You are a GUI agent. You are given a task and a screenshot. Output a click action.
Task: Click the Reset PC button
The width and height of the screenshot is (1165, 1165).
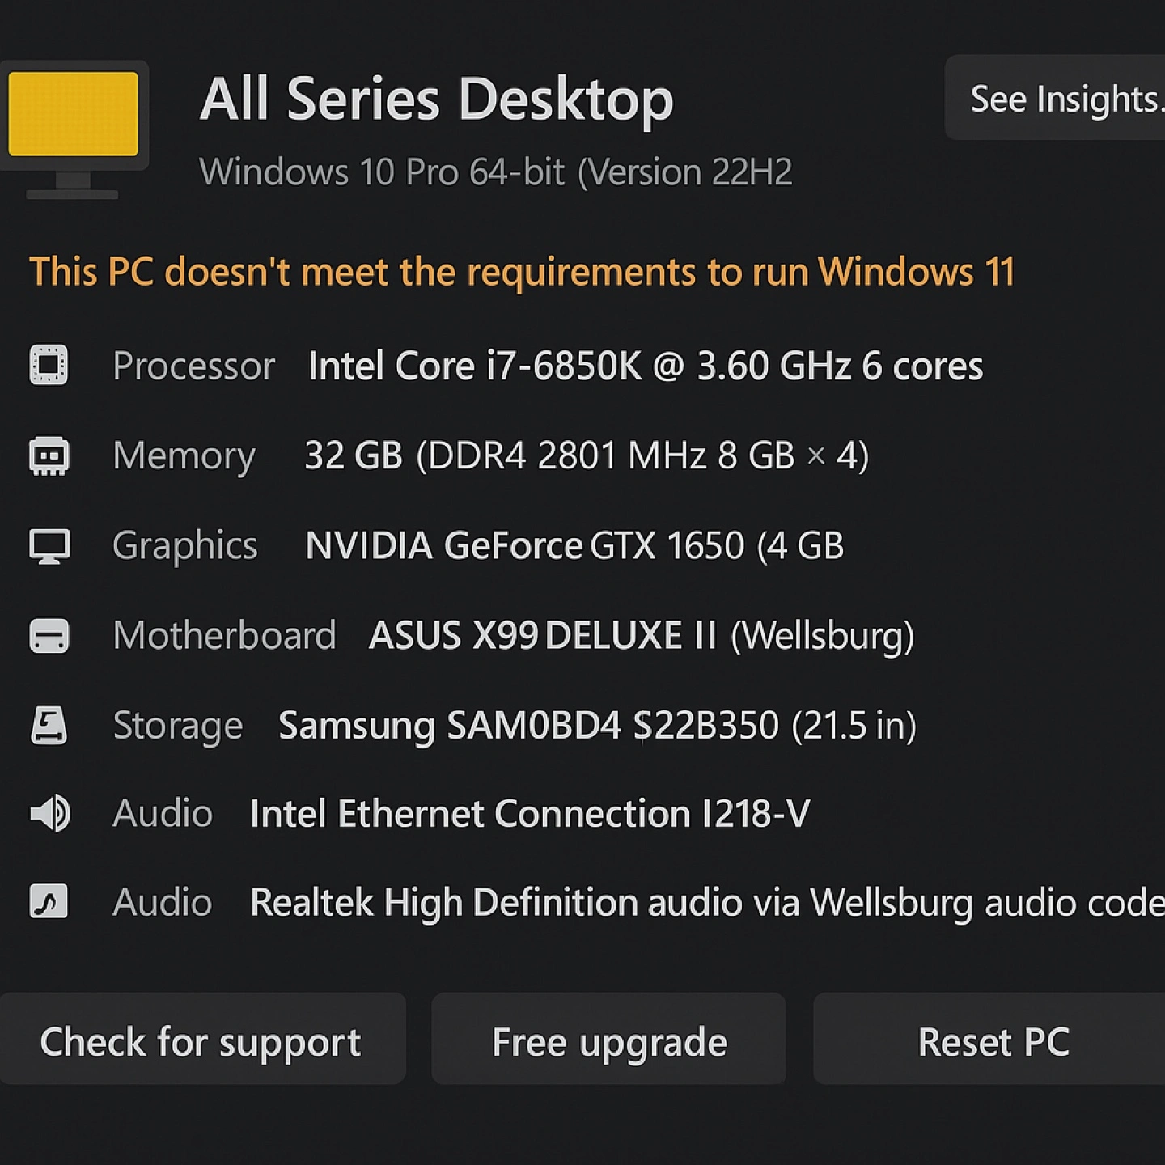point(989,1040)
